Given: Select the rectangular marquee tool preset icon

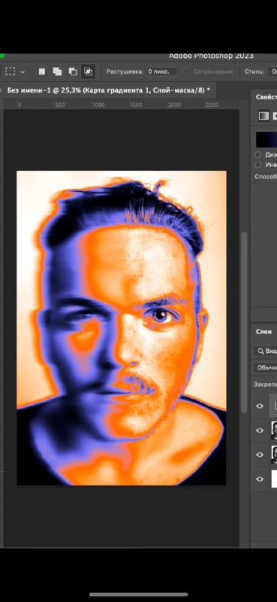Looking at the screenshot, I should click(10, 71).
